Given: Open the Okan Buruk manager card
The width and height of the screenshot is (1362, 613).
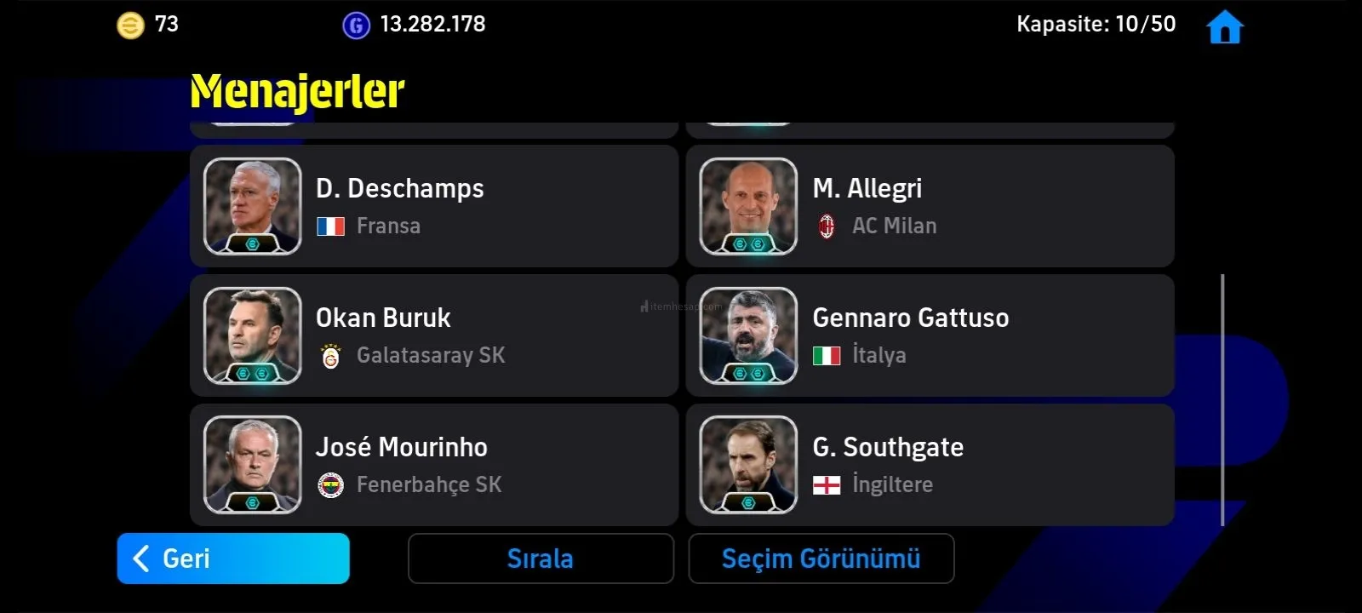Looking at the screenshot, I should [x=433, y=335].
